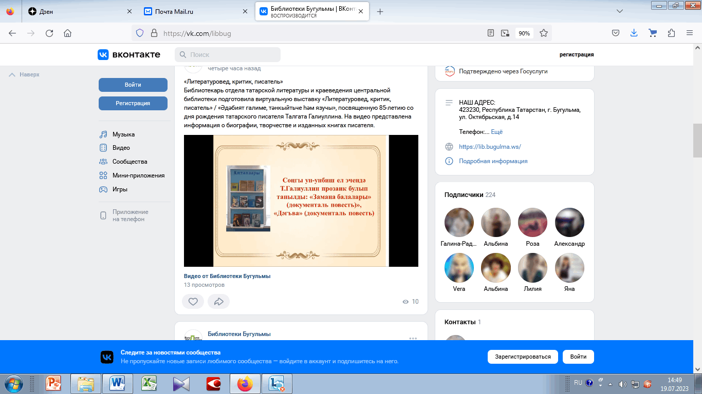Screen dimensions: 702x394
Task: Open subscriber Галина-Рад... avatar
Action: pyautogui.click(x=459, y=222)
